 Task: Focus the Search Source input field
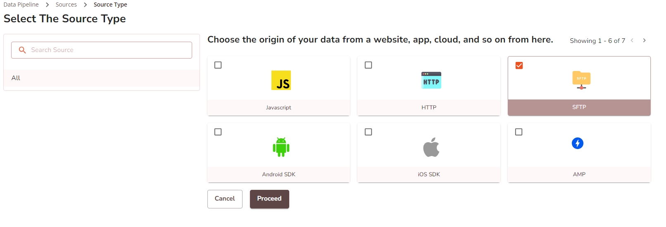pos(107,50)
